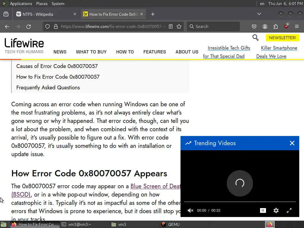Open a new browser tab
The height and width of the screenshot is (228, 304).
click(153, 14)
